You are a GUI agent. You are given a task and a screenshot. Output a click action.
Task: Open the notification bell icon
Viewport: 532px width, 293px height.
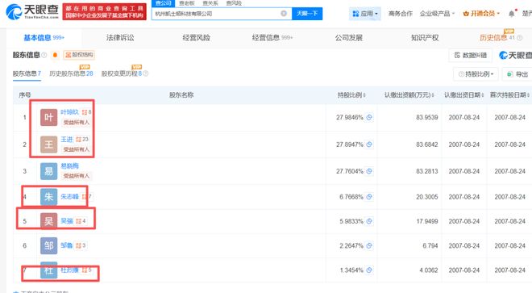click(x=512, y=14)
